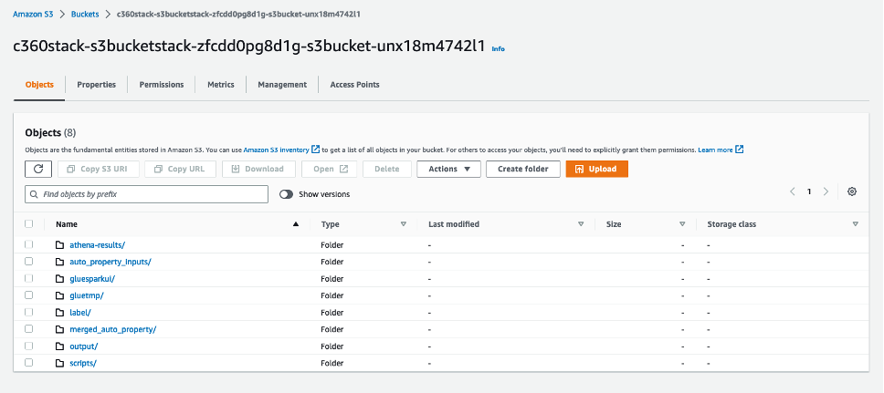
Task: Click the Info link beside bucket name
Action: (499, 49)
